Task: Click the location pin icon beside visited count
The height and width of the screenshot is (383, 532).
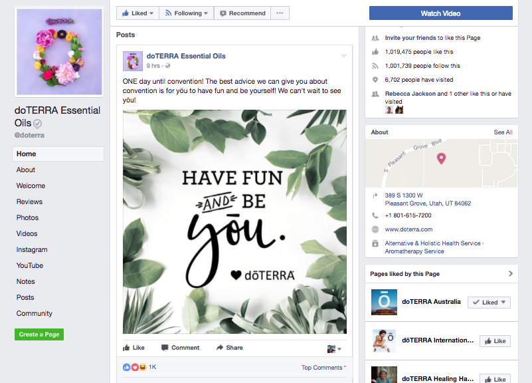Action: [x=375, y=80]
